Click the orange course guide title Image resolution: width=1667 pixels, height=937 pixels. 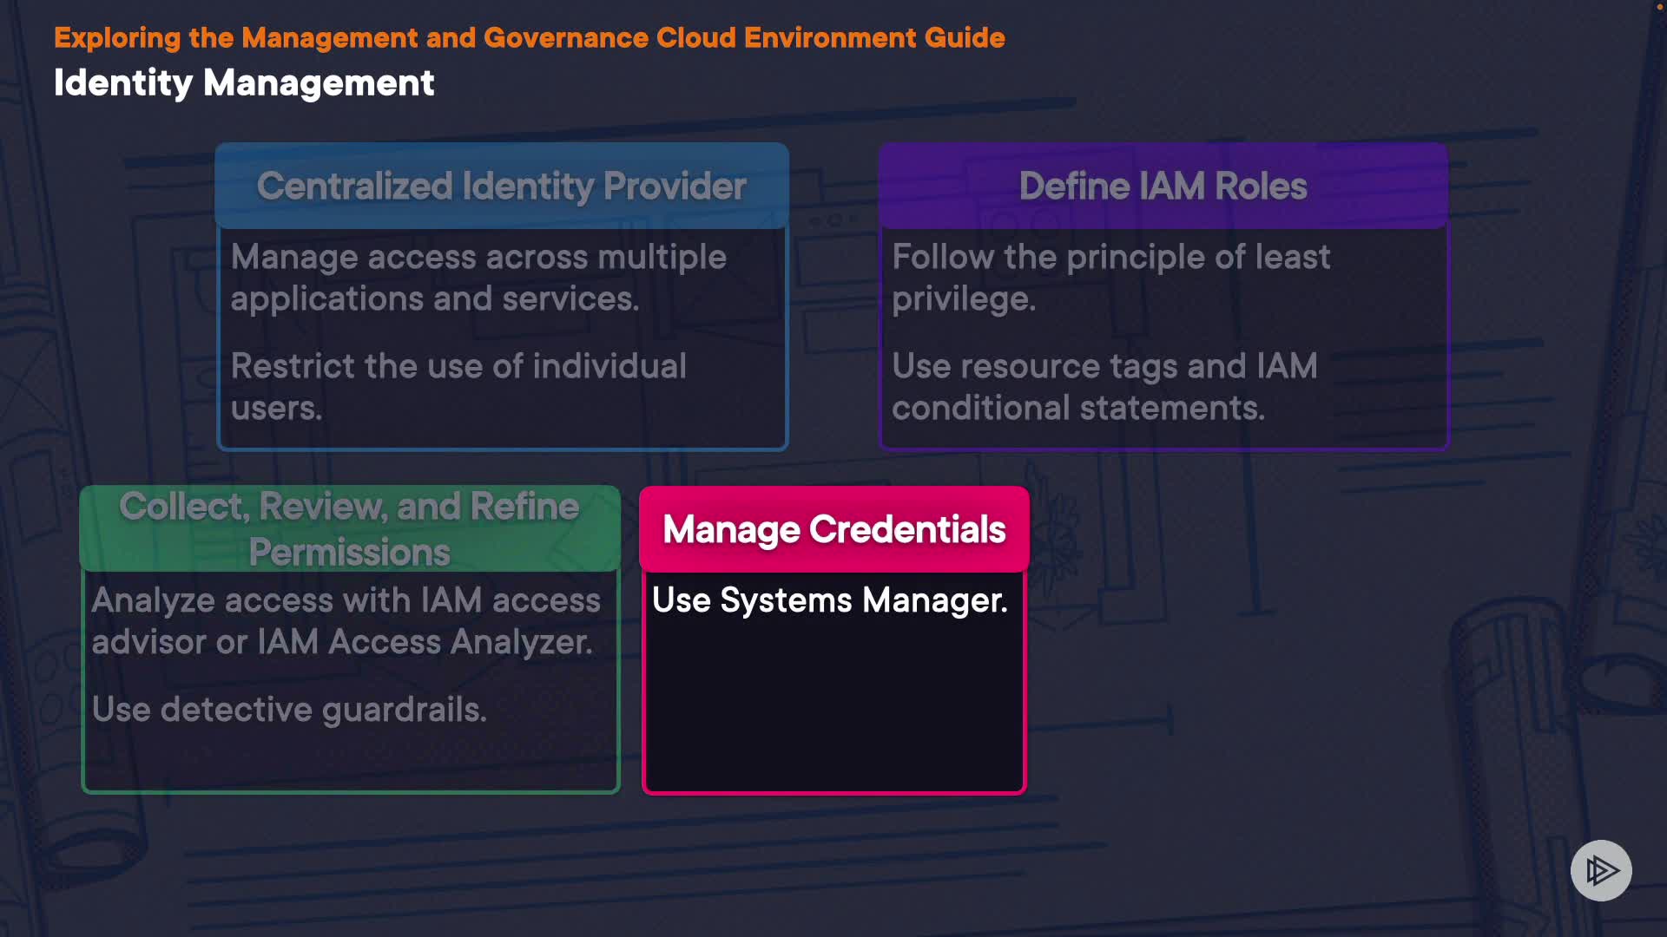(x=529, y=37)
